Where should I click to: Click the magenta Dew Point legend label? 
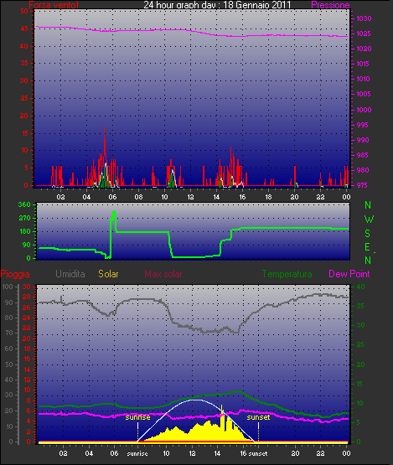coord(349,274)
